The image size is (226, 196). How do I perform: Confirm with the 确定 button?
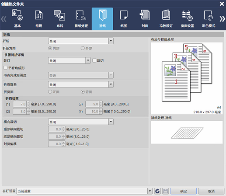(184, 191)
